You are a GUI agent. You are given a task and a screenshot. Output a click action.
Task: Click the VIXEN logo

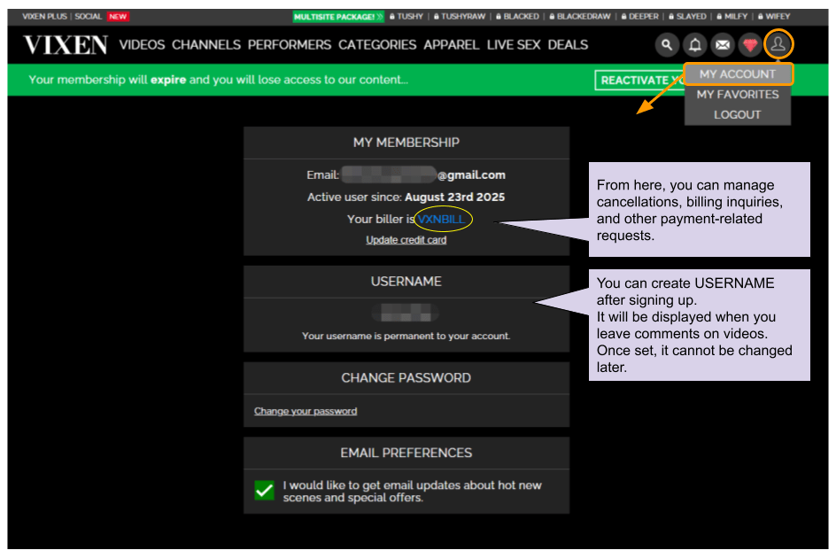click(x=64, y=44)
